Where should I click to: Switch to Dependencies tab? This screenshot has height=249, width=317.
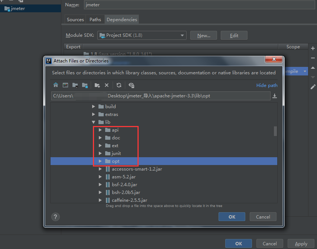pyautogui.click(x=122, y=20)
